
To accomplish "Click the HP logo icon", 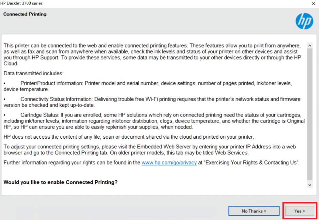I will click(x=304, y=21).
